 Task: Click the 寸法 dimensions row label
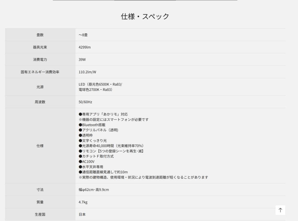39,190
